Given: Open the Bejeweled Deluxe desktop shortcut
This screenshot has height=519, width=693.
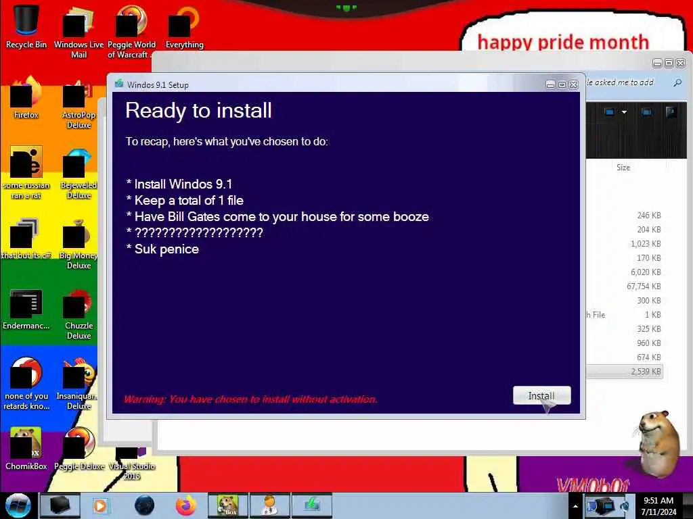Looking at the screenshot, I should 79,172.
